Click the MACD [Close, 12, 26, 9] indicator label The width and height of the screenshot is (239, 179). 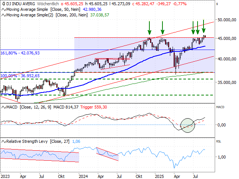coord(29,107)
